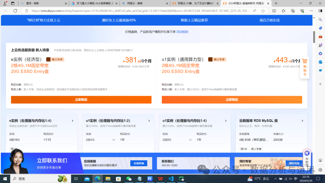Open the 活动规则 link

tap(182, 32)
